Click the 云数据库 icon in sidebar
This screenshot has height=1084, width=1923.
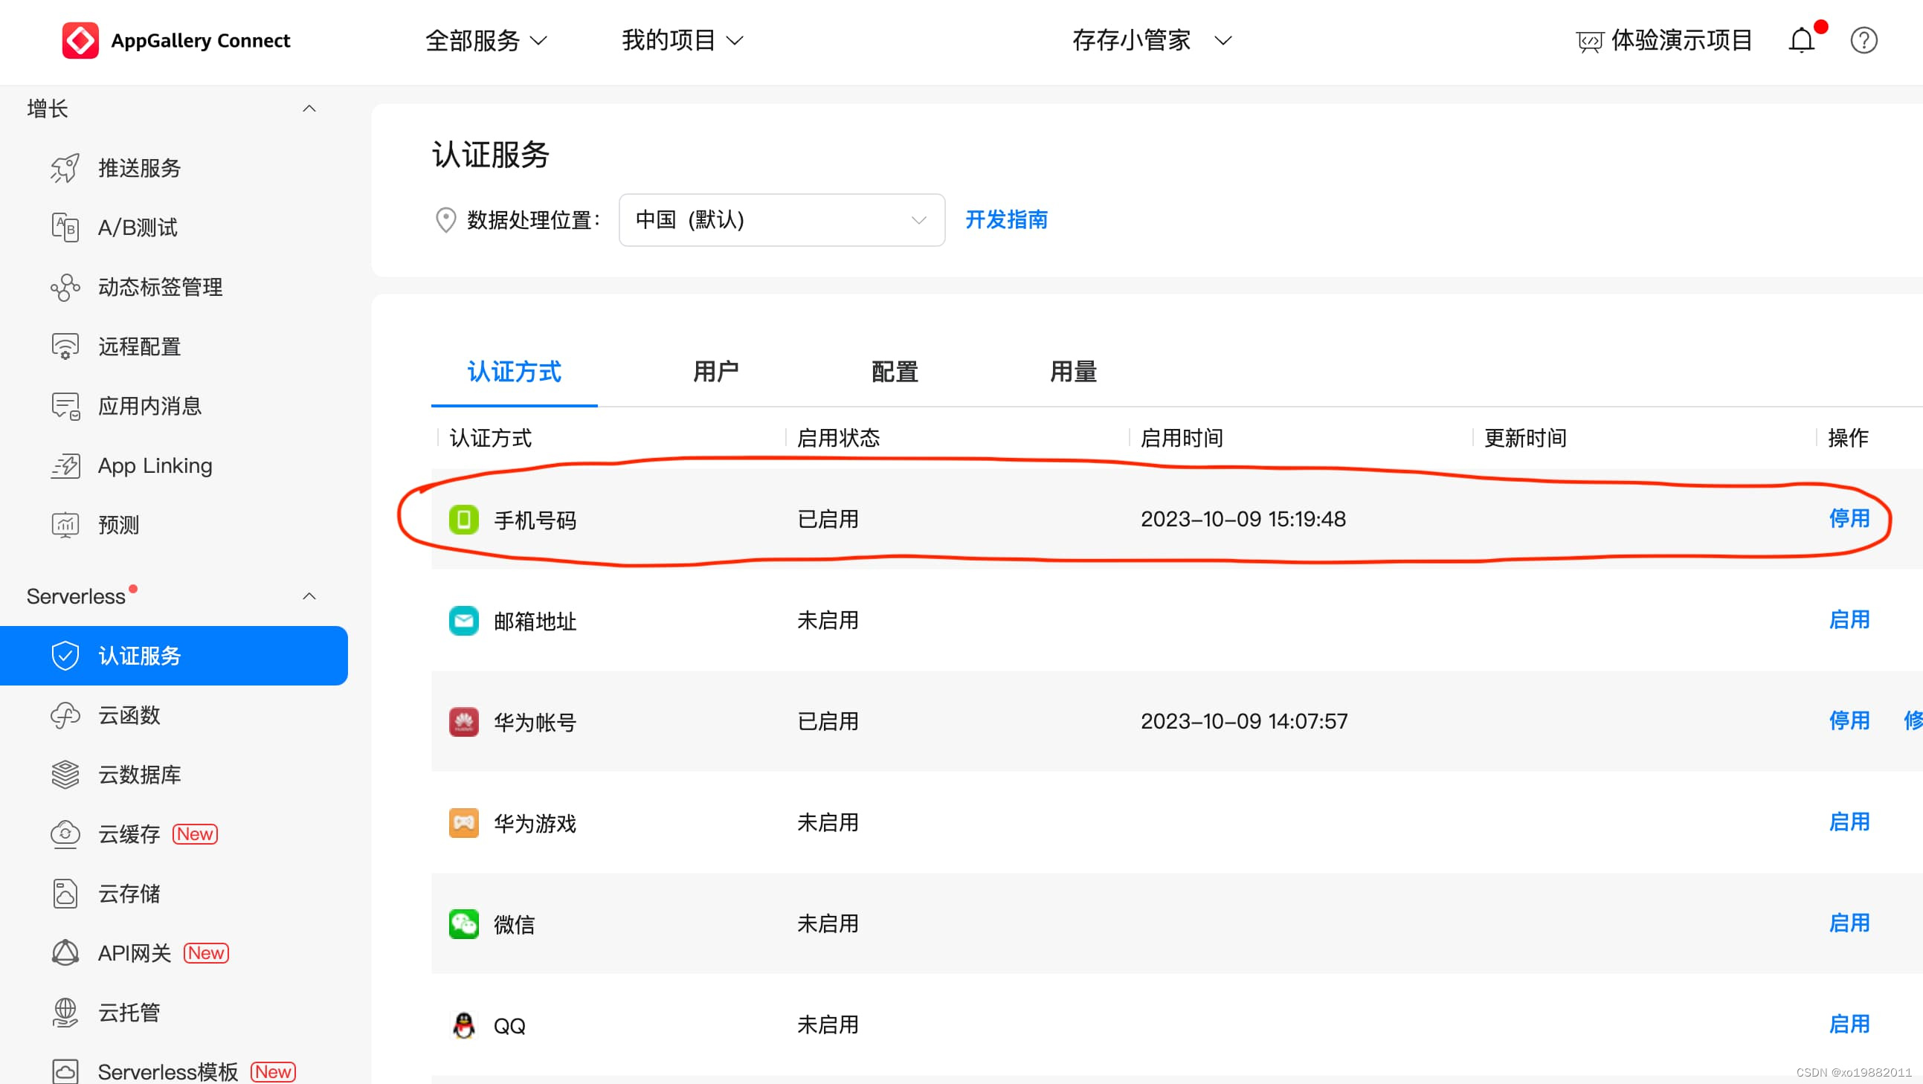click(x=65, y=774)
